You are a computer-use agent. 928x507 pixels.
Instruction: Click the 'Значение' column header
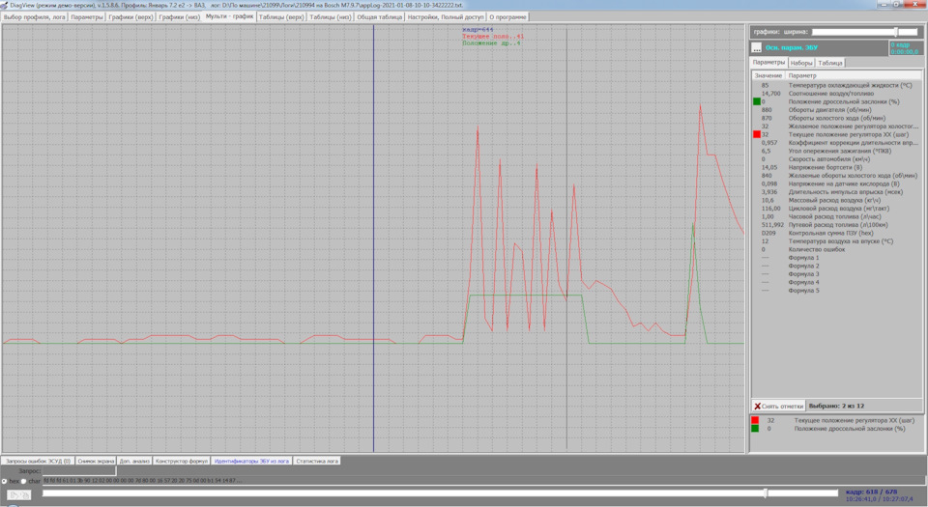click(768, 75)
